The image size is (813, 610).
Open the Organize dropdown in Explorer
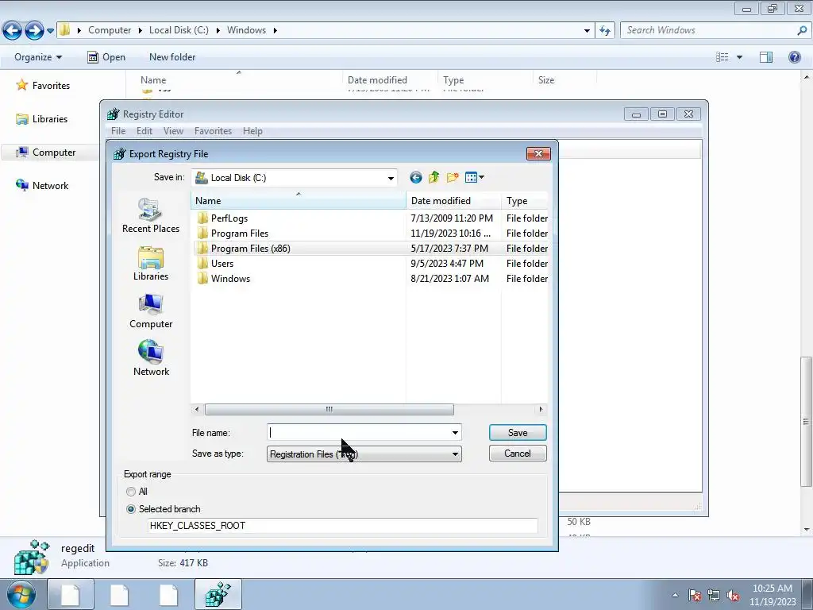point(38,57)
